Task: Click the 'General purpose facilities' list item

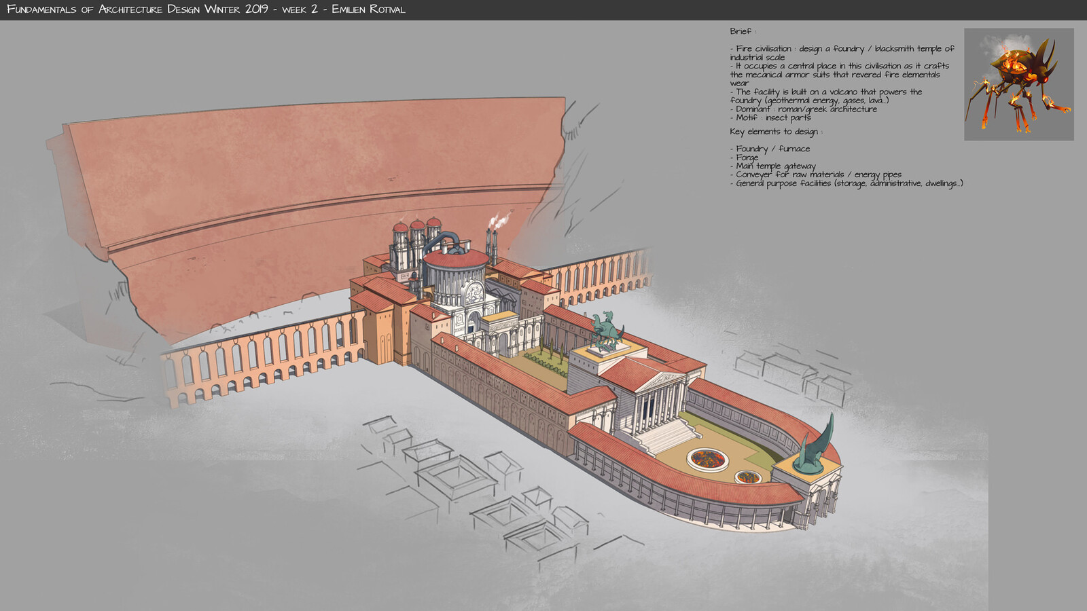Action: click(847, 183)
